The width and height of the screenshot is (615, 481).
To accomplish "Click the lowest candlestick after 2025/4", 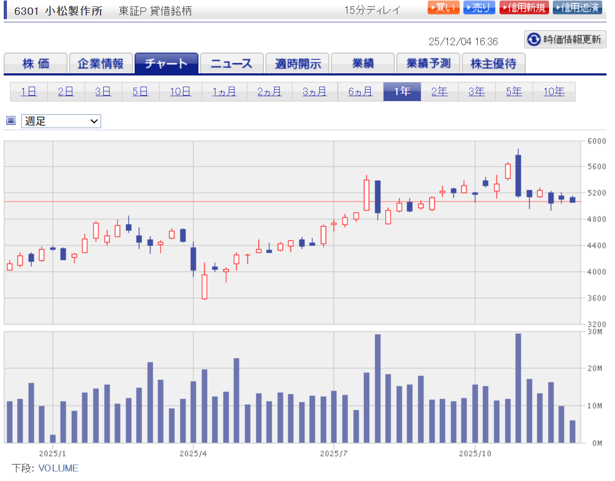I will [204, 287].
